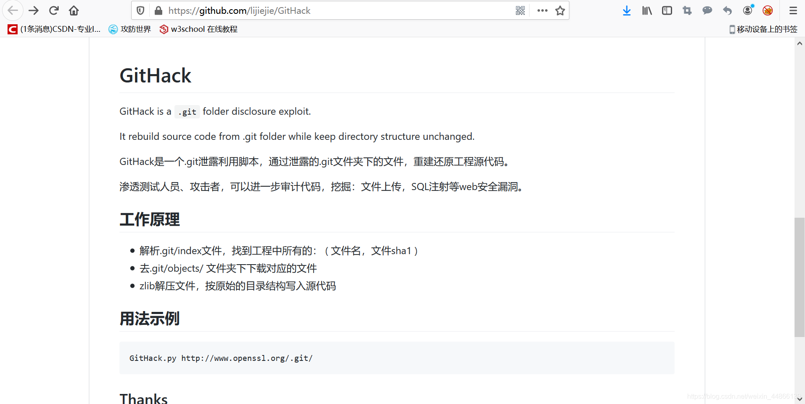Open the 攻防世界 bookmark
The image size is (805, 404).
[x=130, y=29]
